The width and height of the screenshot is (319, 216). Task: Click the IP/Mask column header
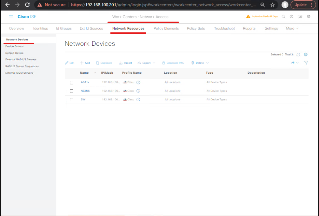pyautogui.click(x=107, y=73)
